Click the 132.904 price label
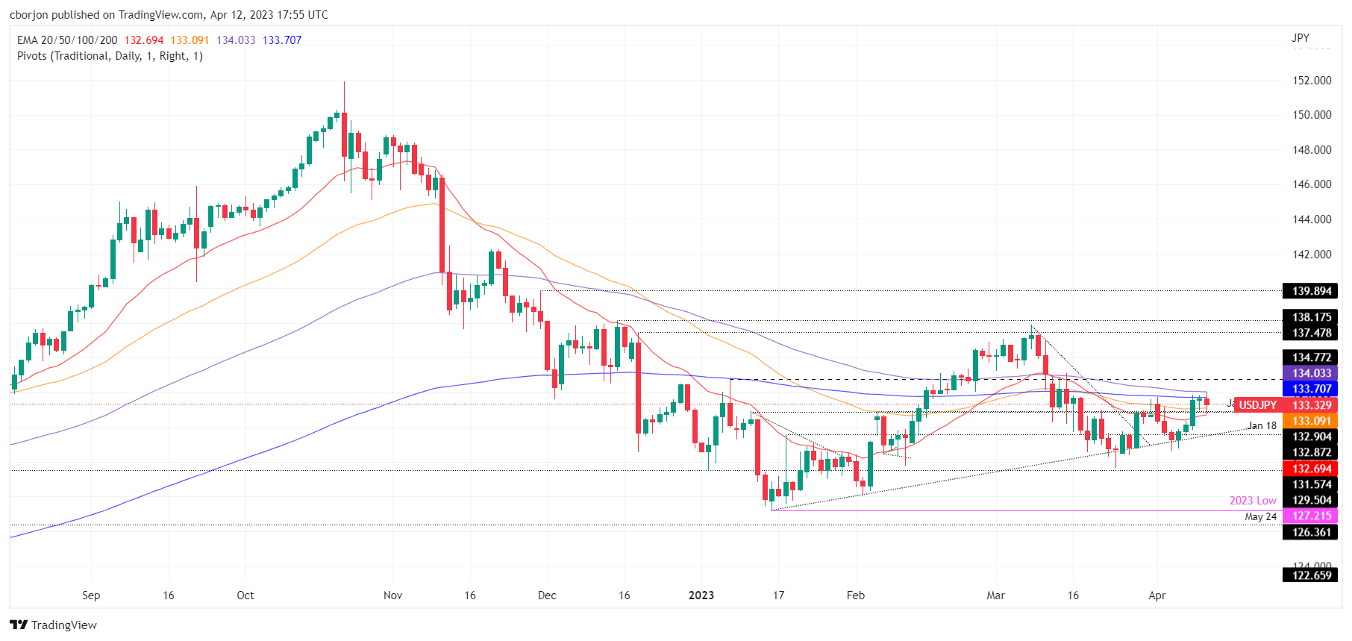Image resolution: width=1352 pixels, height=641 pixels. coord(1311,437)
